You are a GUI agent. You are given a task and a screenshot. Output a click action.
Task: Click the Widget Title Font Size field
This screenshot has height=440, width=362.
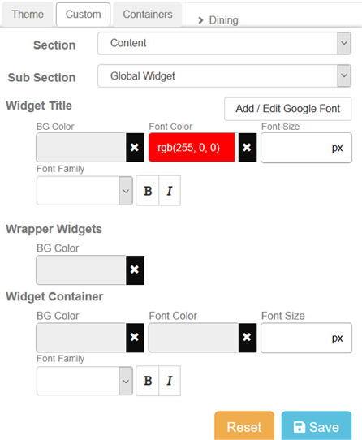pos(306,148)
